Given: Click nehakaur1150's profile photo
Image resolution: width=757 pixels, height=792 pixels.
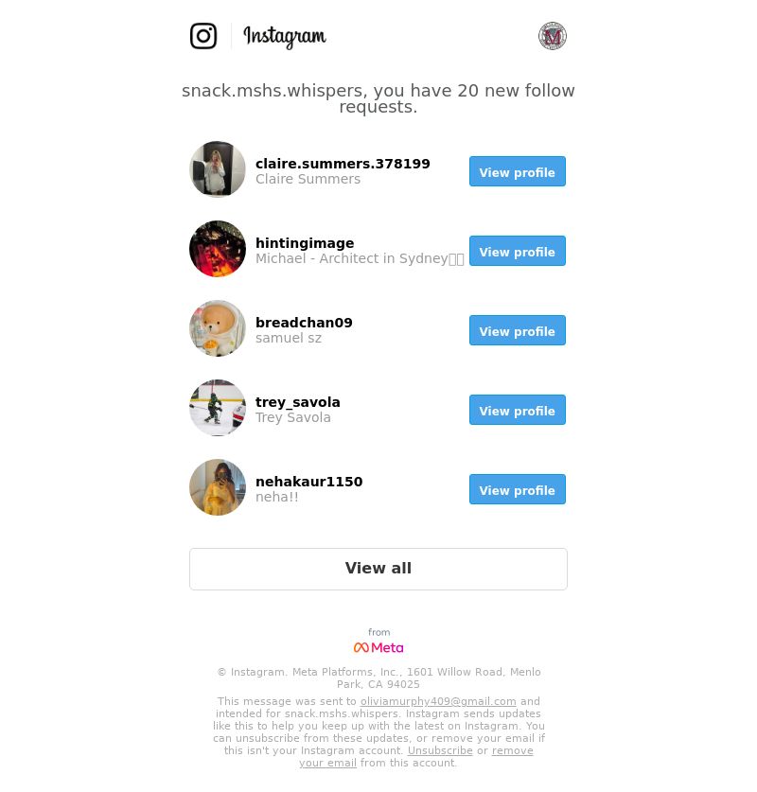Looking at the screenshot, I should [x=218, y=487].
